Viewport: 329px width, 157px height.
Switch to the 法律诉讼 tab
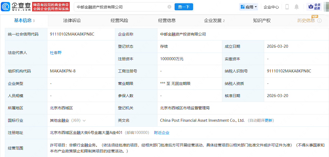[x=72, y=20]
